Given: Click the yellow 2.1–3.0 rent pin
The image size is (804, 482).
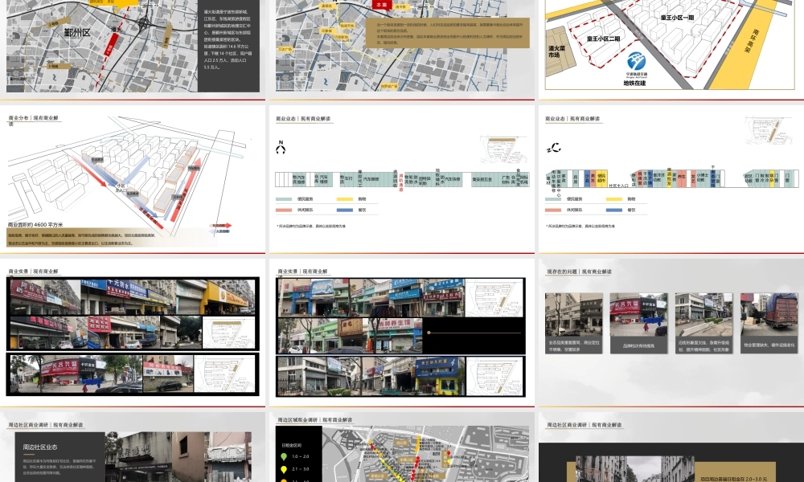Looking at the screenshot, I should pos(284,468).
